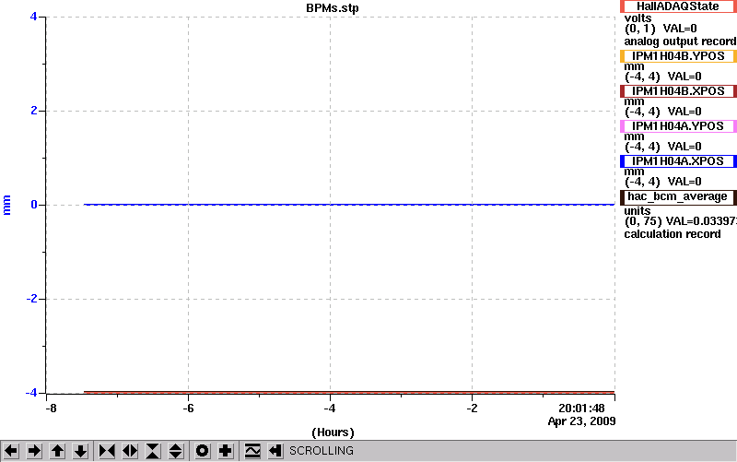Select the IPM1H04A.XPOS blue legend entry
The image size is (737, 462).
[678, 161]
